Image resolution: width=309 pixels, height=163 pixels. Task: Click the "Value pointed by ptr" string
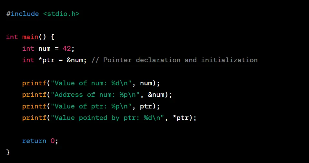pyautogui.click(x=107, y=118)
